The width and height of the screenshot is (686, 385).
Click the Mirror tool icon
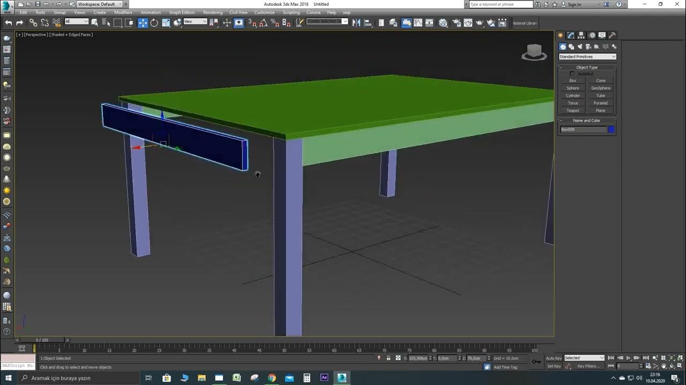coord(357,22)
